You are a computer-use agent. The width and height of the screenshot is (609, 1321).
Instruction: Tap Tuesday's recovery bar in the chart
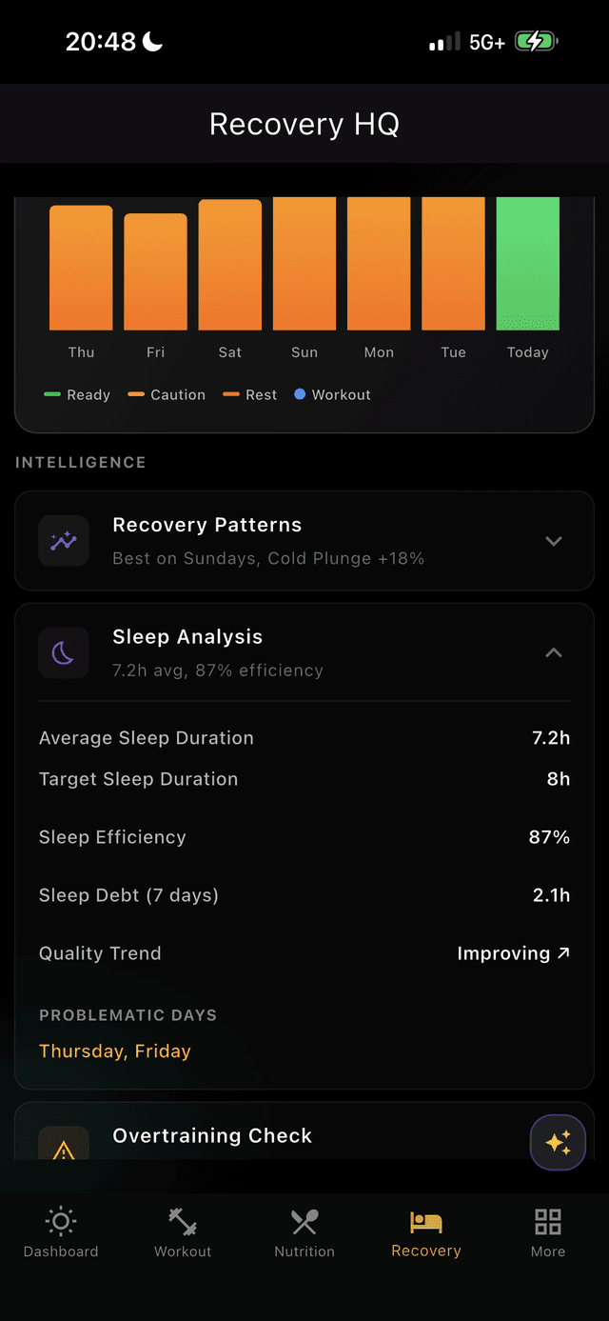coord(453,263)
